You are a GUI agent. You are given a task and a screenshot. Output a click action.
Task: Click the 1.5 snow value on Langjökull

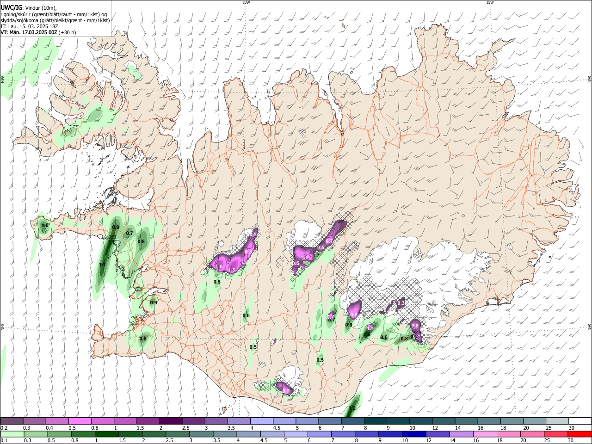[232, 270]
